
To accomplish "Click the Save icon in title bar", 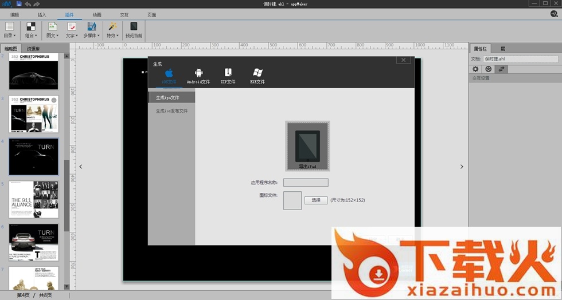I will tap(19, 4).
